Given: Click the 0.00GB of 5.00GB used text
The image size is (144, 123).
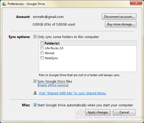Looking at the screenshot, I should (54, 24).
